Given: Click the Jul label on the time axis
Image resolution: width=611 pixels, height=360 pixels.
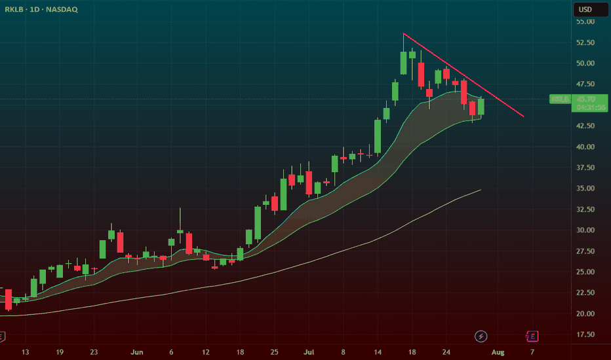Looking at the screenshot, I should point(309,352).
